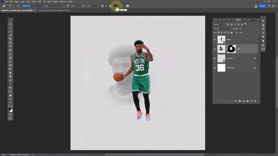The image size is (278, 156).
Task: Toggle center align text
Action: pyautogui.click(x=106, y=6)
